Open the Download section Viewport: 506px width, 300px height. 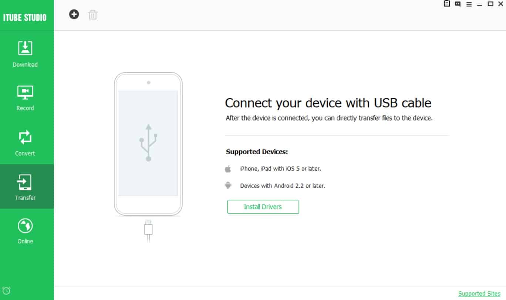coord(25,54)
